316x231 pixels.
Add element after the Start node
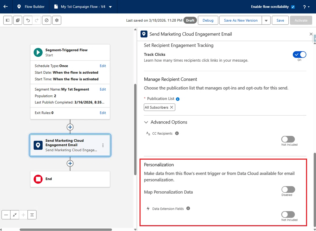coord(70,127)
